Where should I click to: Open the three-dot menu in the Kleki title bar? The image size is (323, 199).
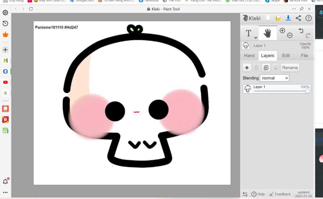[x=294, y=9]
